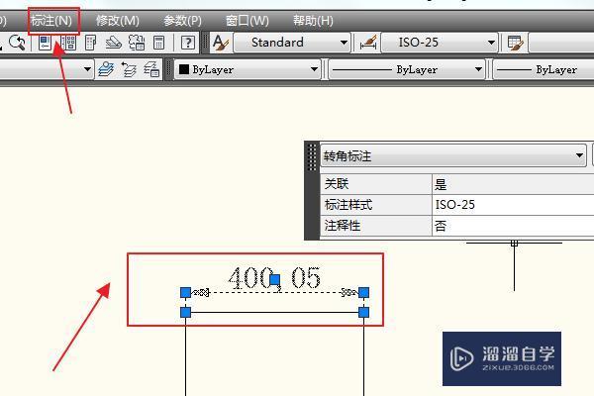Click the 是 value of 关联
This screenshot has height=396, width=594.
441,184
